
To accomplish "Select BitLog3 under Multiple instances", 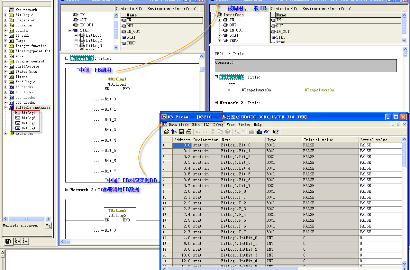I will (x=28, y=123).
